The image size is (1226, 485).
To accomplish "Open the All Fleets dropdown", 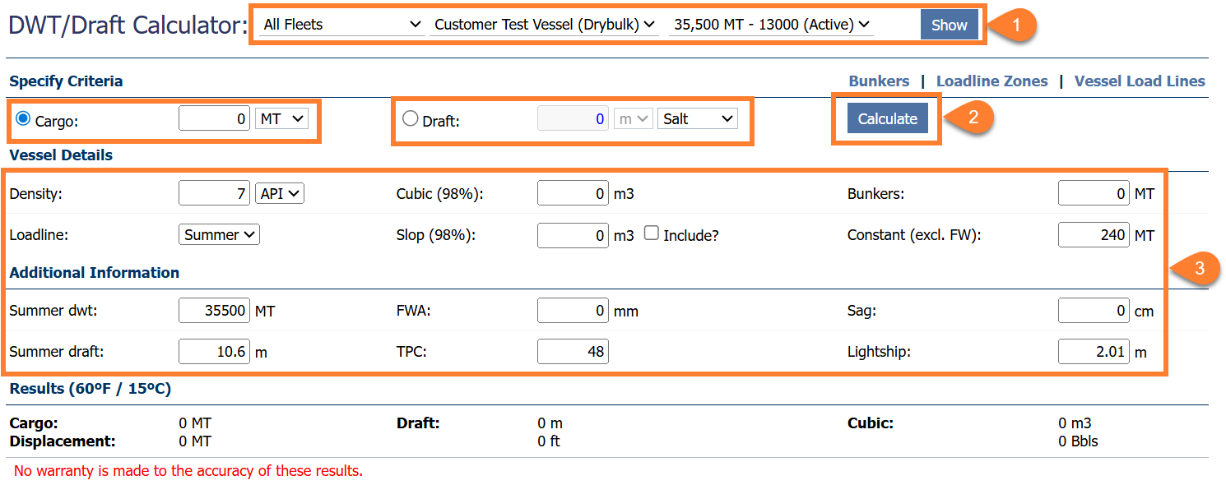I will point(341,25).
